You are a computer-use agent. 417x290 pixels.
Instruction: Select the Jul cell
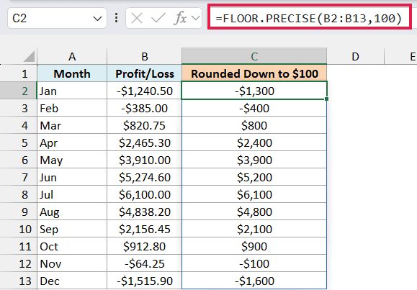(72, 194)
